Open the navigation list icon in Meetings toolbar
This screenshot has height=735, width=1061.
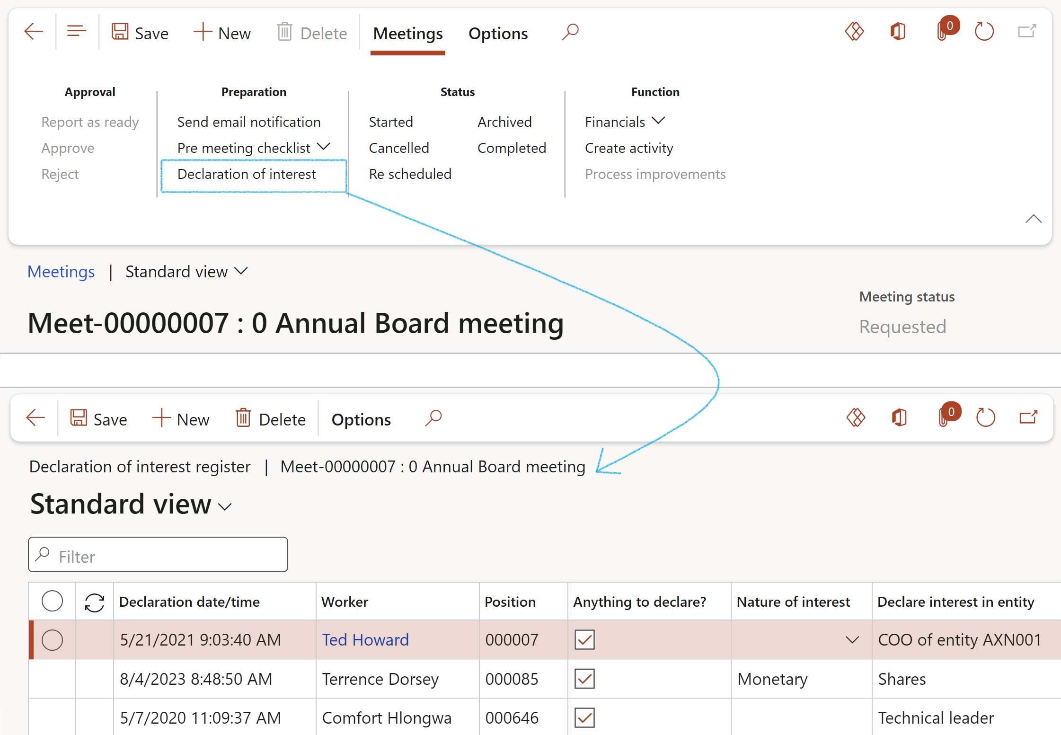tap(76, 32)
